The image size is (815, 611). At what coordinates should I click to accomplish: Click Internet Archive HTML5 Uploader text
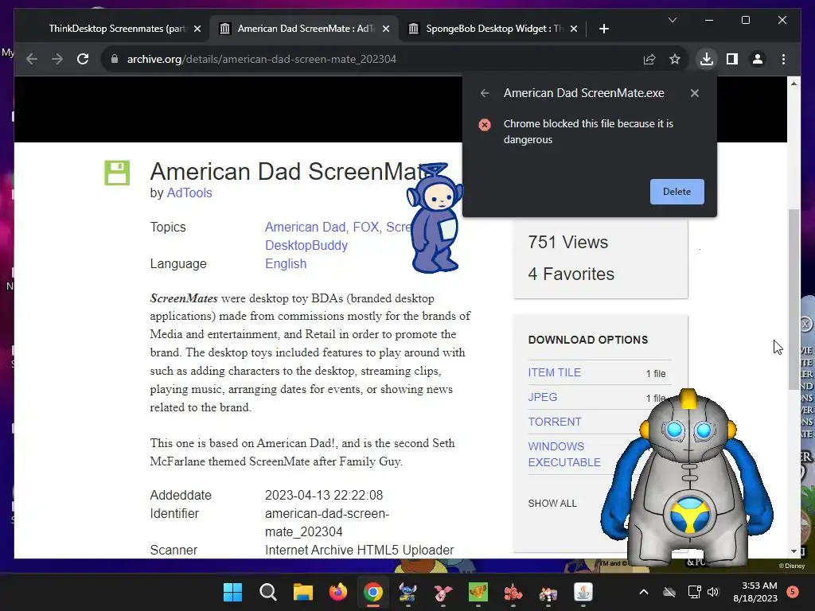[x=359, y=550]
